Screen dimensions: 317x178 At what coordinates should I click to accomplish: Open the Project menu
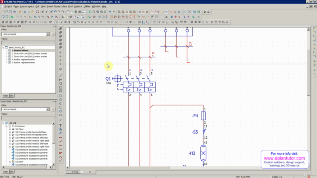point(8,6)
